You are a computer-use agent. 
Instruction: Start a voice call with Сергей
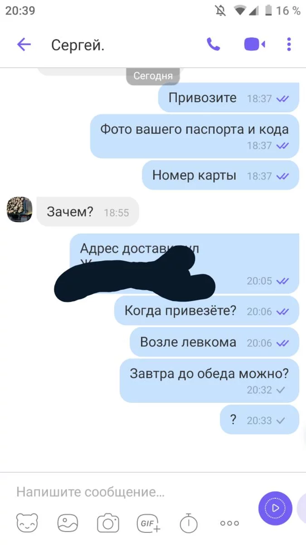point(213,44)
